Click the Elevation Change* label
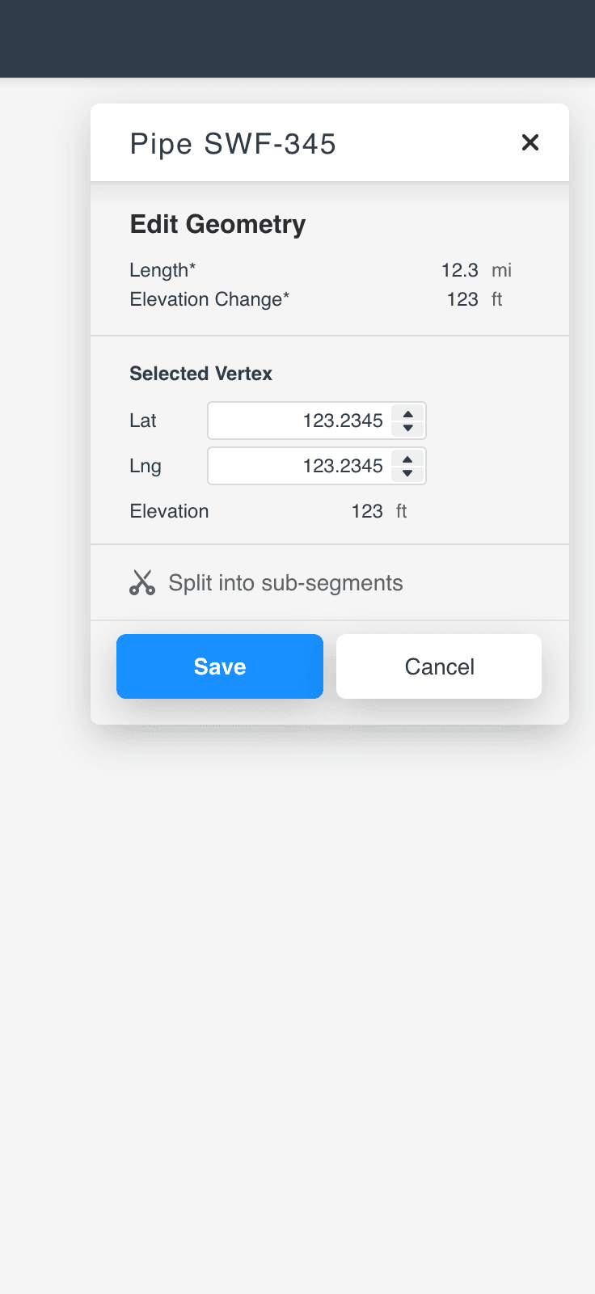This screenshot has height=1294, width=595. coord(209,299)
